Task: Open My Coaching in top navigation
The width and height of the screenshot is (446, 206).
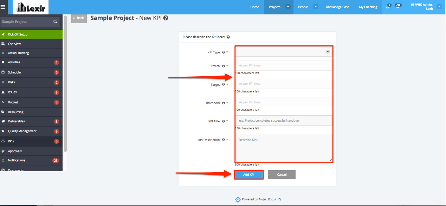Action: (368, 7)
